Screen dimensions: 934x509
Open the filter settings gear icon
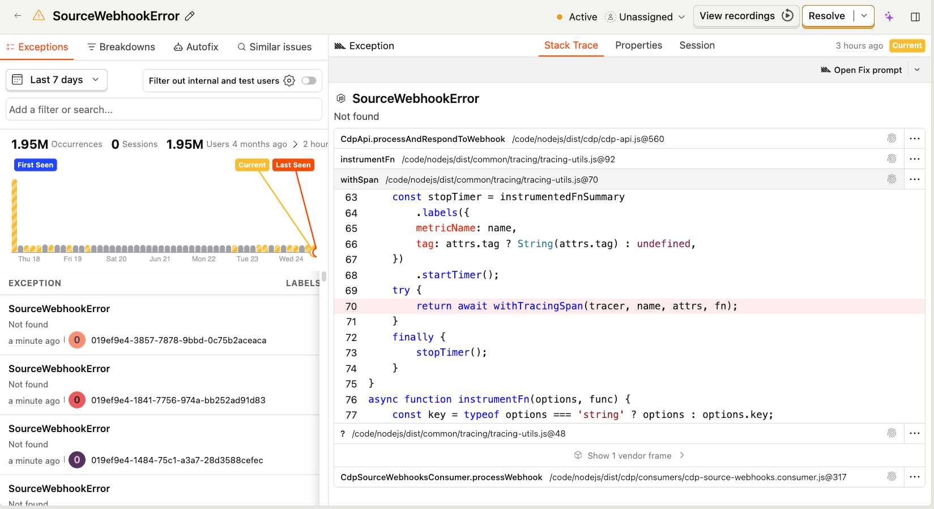pyautogui.click(x=289, y=81)
